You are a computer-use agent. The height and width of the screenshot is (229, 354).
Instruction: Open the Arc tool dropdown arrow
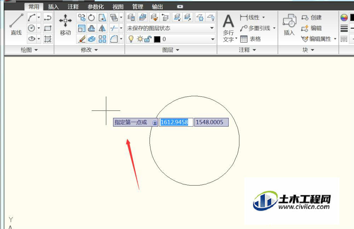click(x=39, y=17)
